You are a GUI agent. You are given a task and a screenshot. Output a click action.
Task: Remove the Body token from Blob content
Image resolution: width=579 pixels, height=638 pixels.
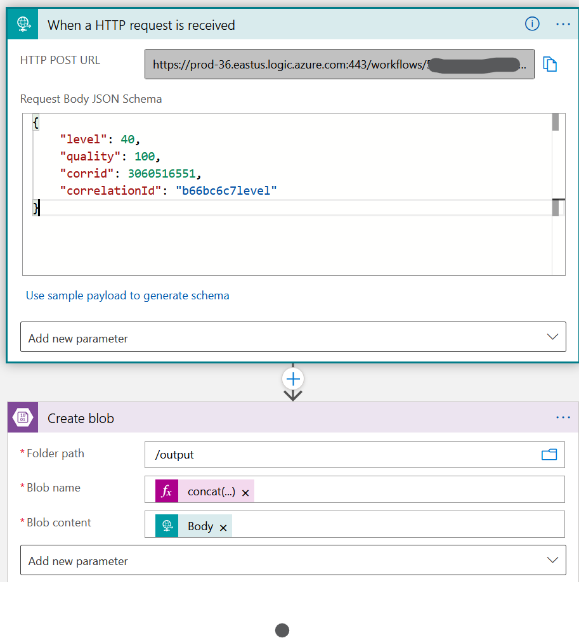point(223,528)
